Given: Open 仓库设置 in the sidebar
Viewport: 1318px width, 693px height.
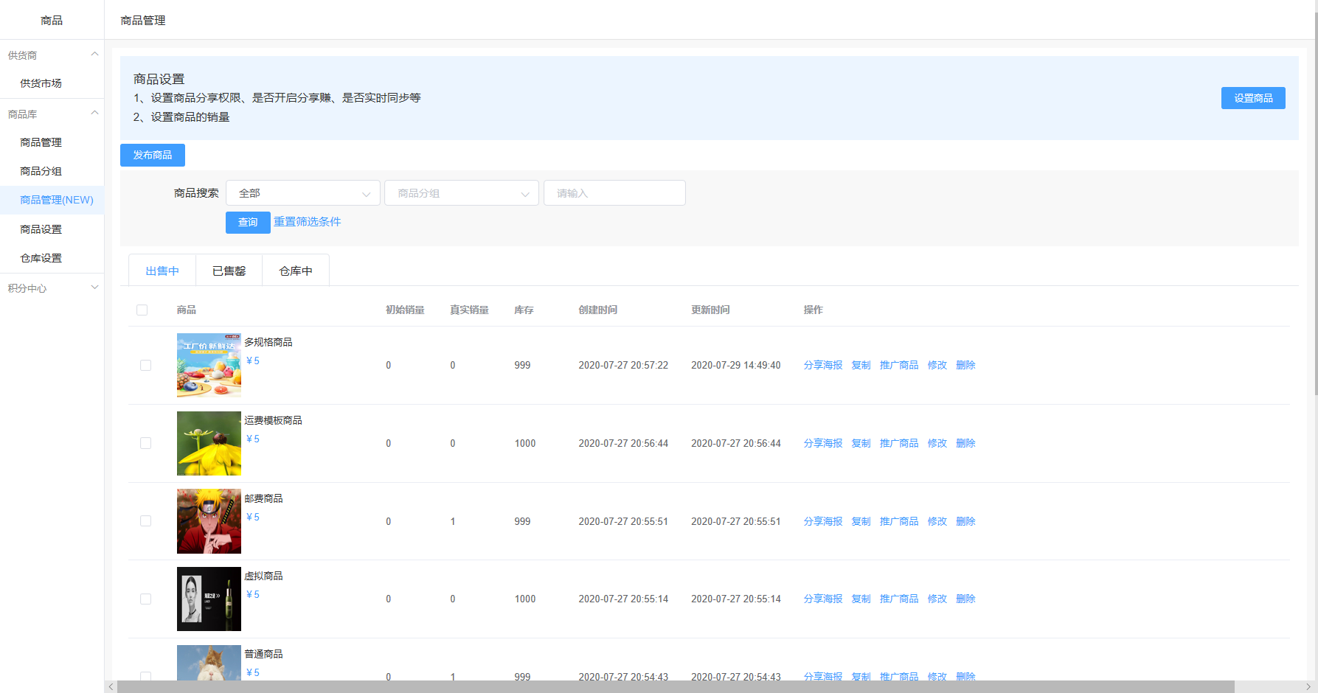Looking at the screenshot, I should 41,258.
